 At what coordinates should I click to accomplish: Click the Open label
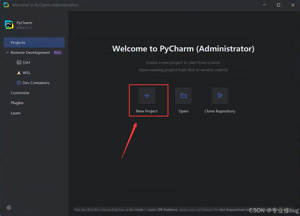pos(183,111)
